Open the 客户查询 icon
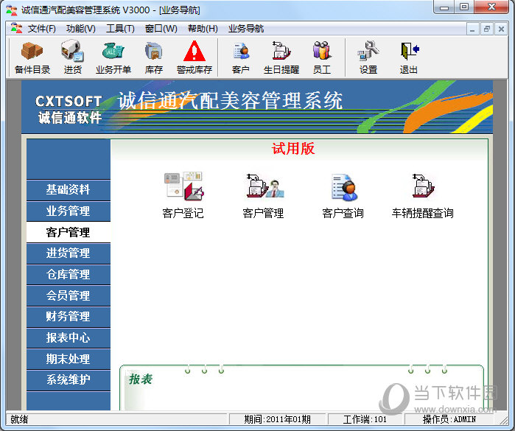Image resolution: width=515 pixels, height=431 pixels. click(x=343, y=195)
